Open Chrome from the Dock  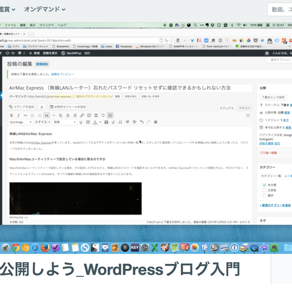coord(15,248)
